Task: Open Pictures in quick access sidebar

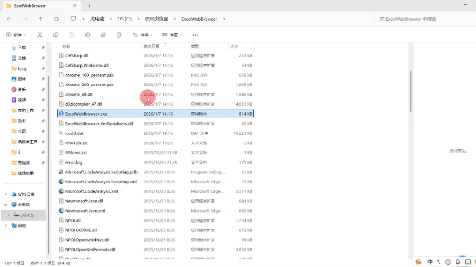Action: [x=22, y=79]
